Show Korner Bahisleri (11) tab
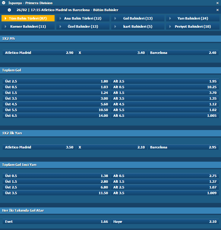The width and height of the screenshot is (221, 230). coord(28,26)
